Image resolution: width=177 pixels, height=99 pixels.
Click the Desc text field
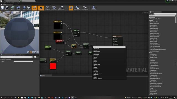[x=23, y=61]
